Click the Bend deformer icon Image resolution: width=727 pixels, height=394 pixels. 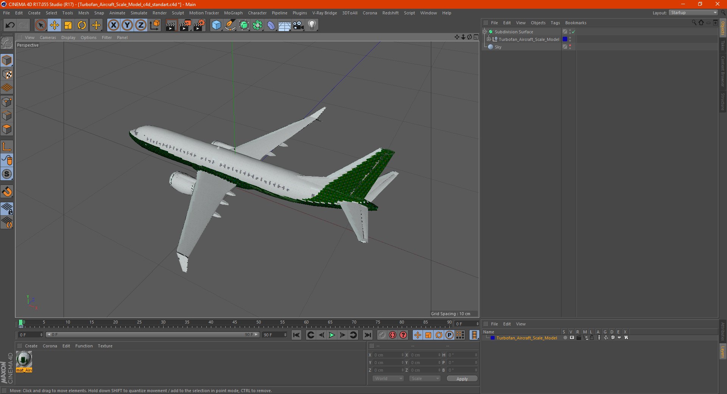point(271,25)
